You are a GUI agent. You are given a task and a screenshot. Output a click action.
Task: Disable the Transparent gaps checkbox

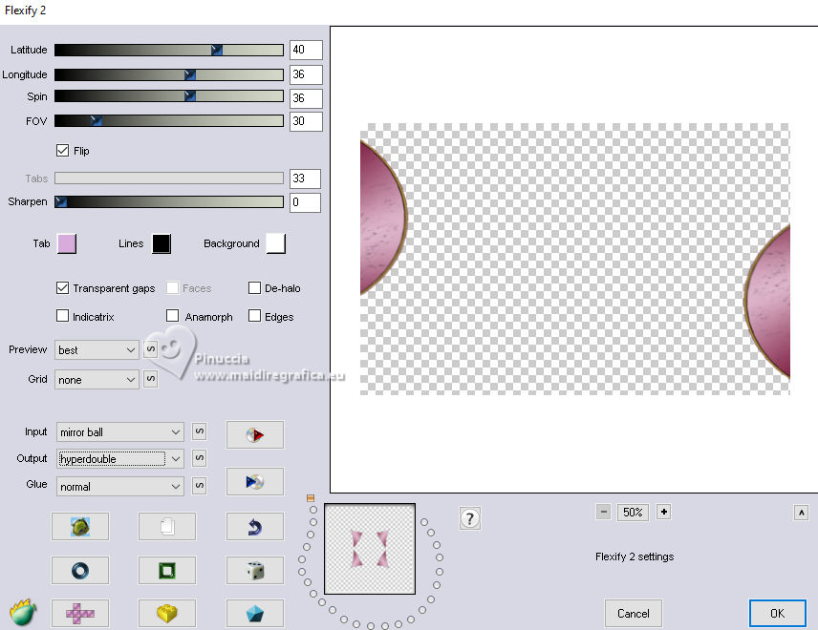63,287
